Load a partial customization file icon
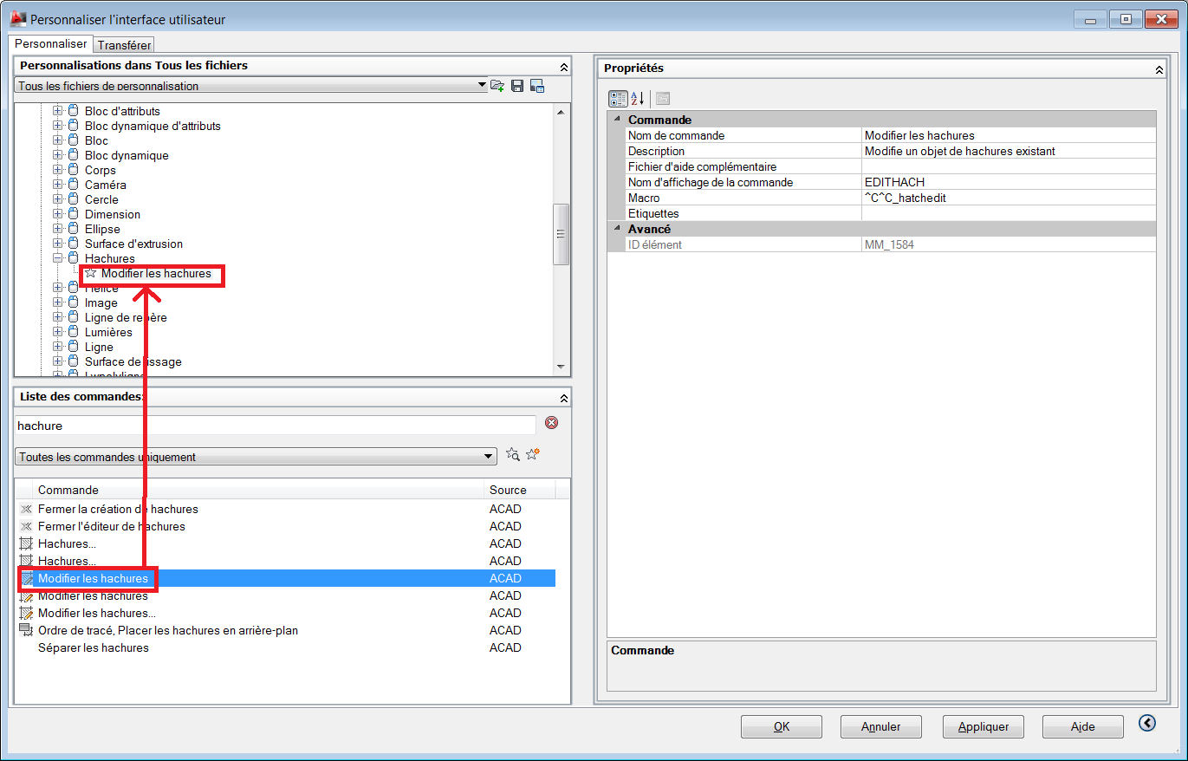Viewport: 1188px width, 761px height. pos(497,85)
